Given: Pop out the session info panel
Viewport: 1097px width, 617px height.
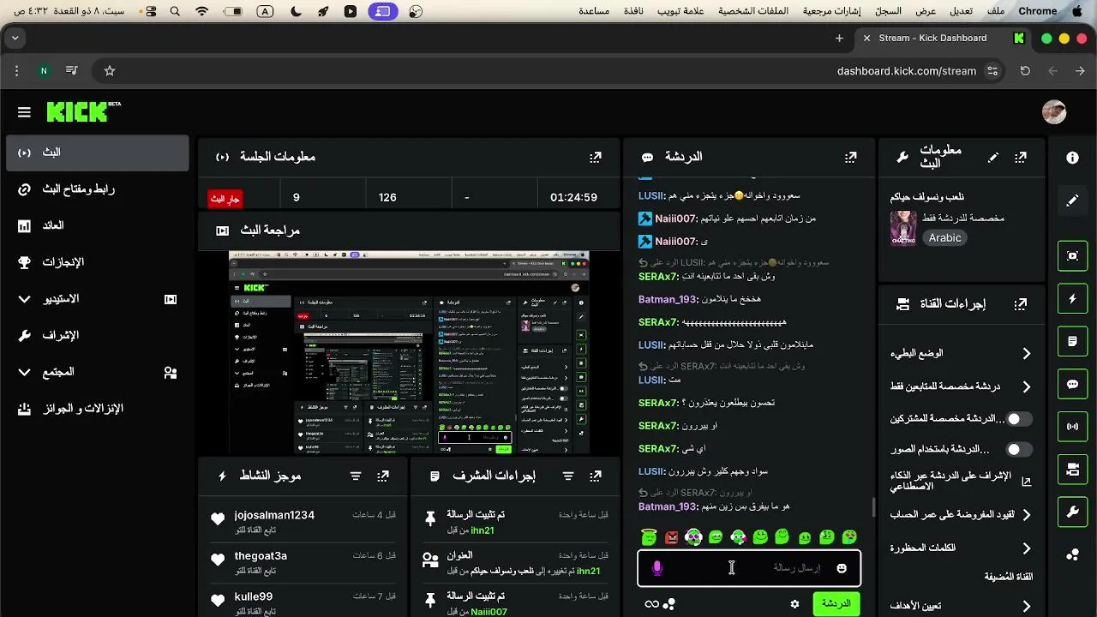Looking at the screenshot, I should click(x=596, y=157).
